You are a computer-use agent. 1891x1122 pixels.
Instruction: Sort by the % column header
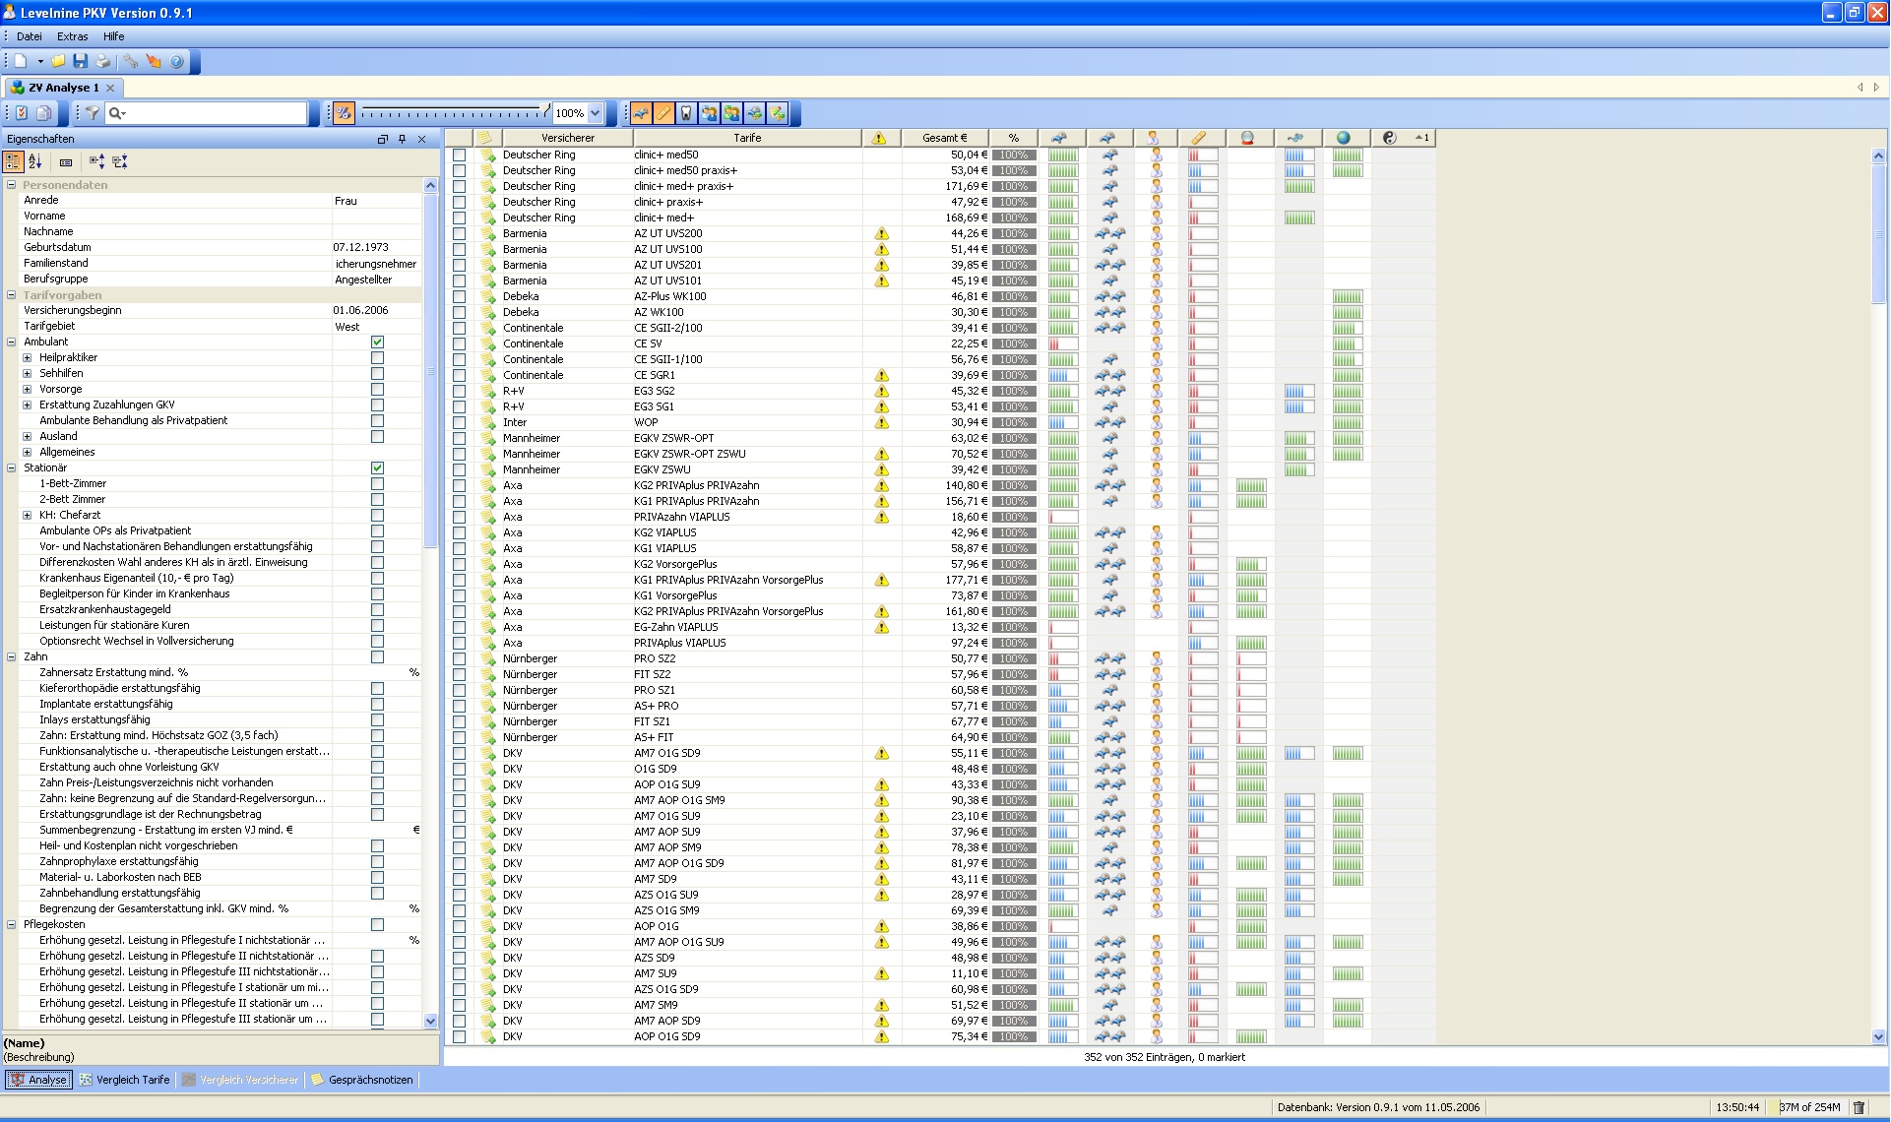click(x=1014, y=138)
